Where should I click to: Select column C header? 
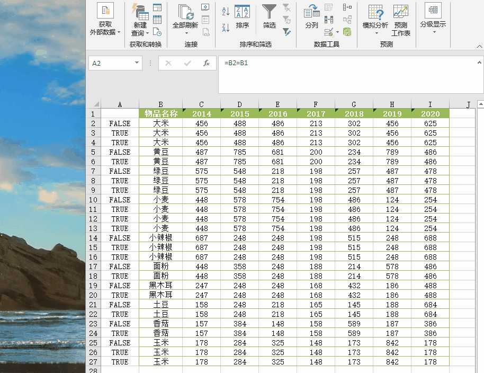[201, 104]
